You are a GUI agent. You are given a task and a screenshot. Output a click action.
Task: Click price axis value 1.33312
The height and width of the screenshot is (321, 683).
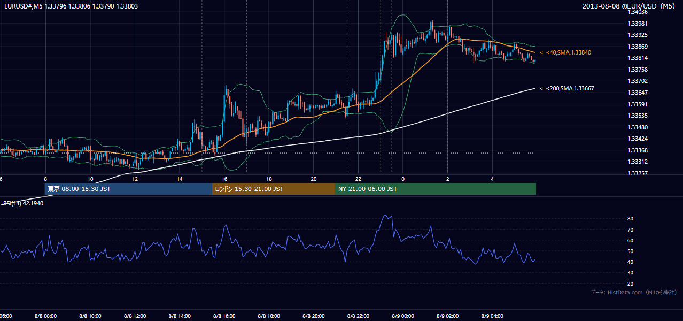pos(637,162)
